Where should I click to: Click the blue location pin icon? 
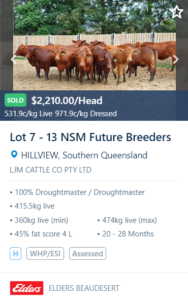coord(14,155)
